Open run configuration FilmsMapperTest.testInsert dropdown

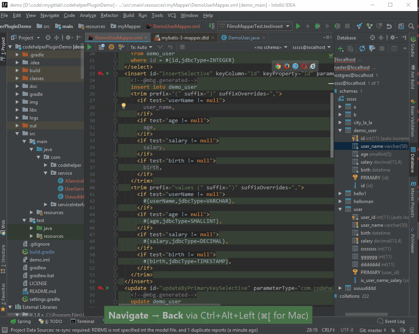tap(254, 26)
